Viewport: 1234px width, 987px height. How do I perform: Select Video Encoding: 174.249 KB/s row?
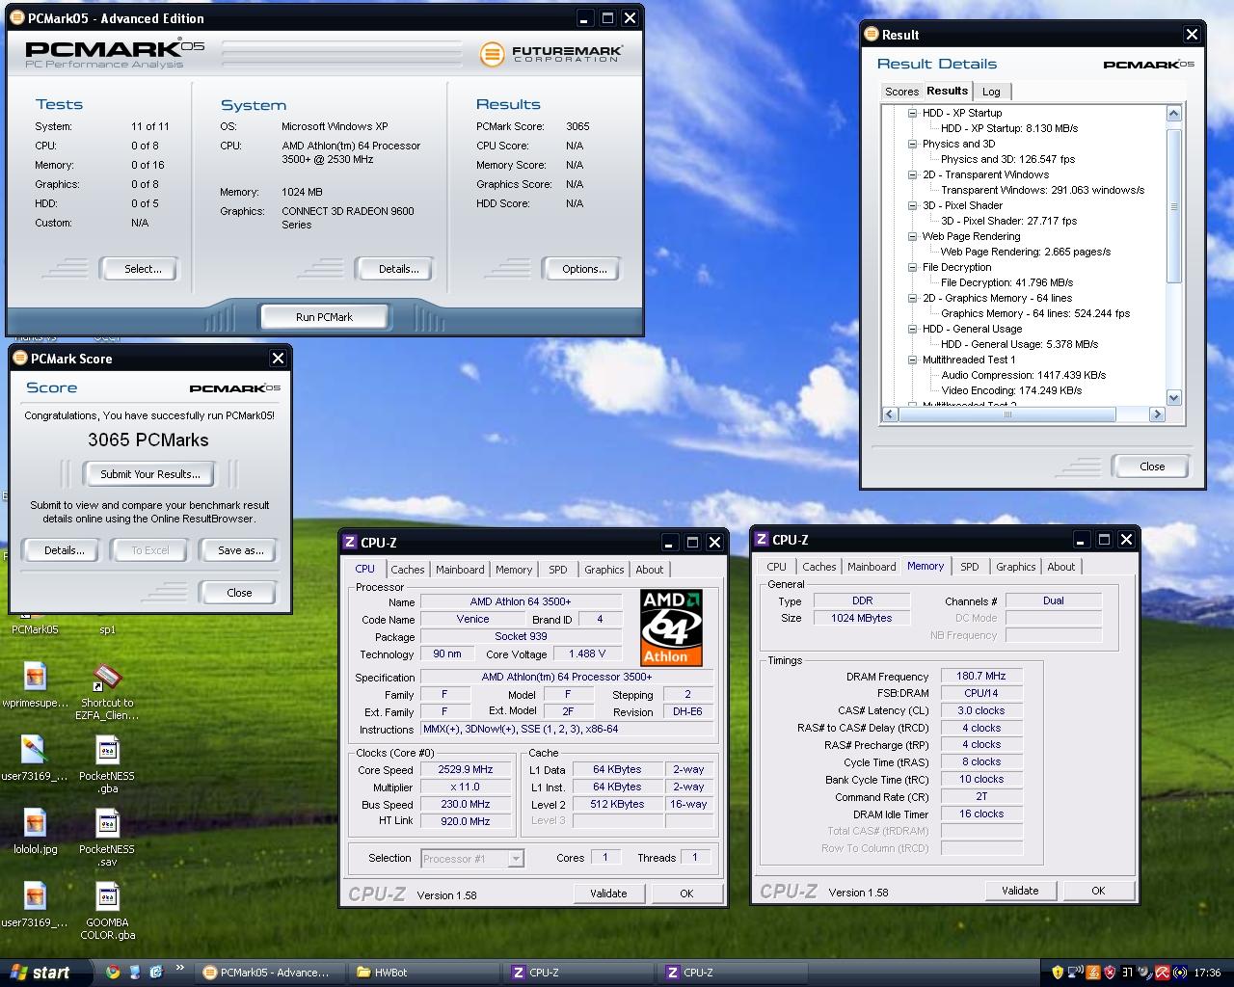[x=1011, y=390]
